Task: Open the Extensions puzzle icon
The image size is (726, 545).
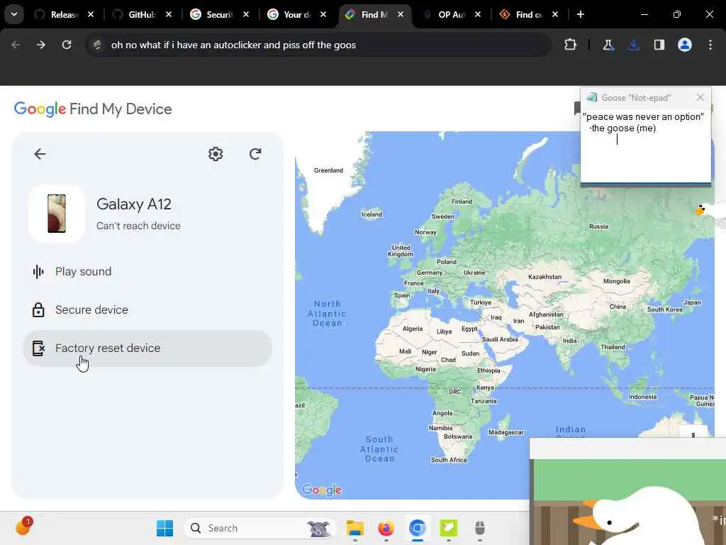Action: pos(571,45)
